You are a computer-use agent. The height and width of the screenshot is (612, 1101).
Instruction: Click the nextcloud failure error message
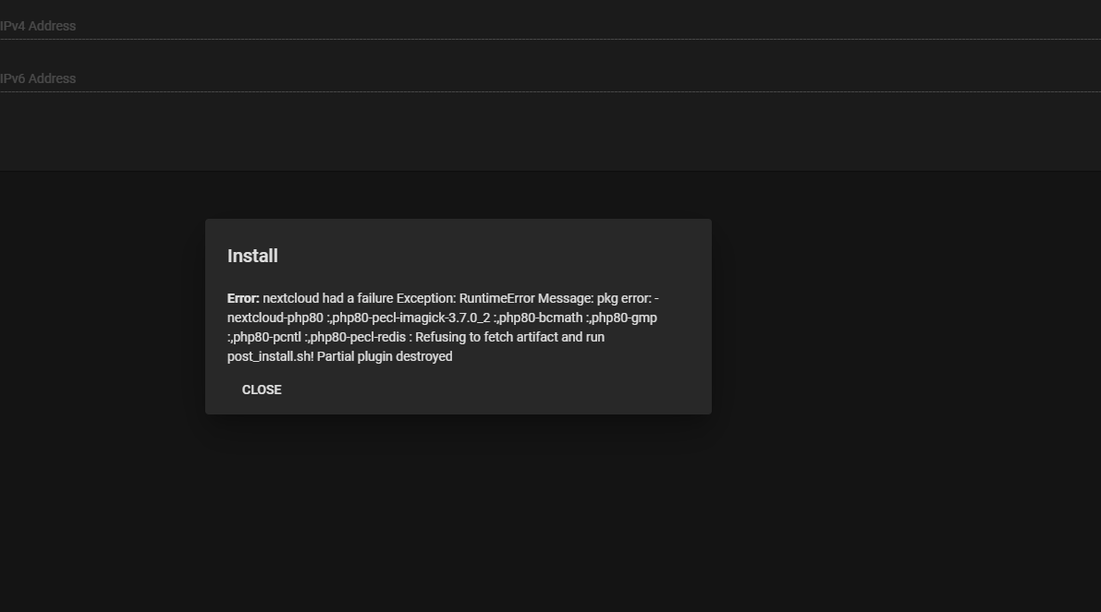point(443,328)
